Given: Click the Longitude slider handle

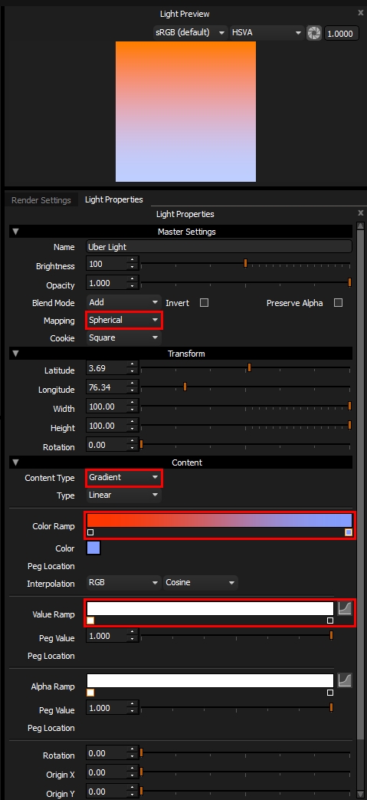Looking at the screenshot, I should (185, 387).
